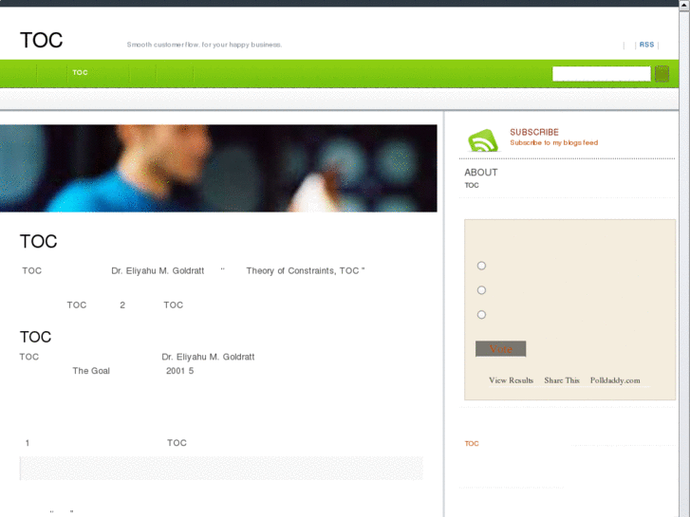Click the green RSS feed icon
Viewport: 690px width, 517px height.
click(x=483, y=140)
